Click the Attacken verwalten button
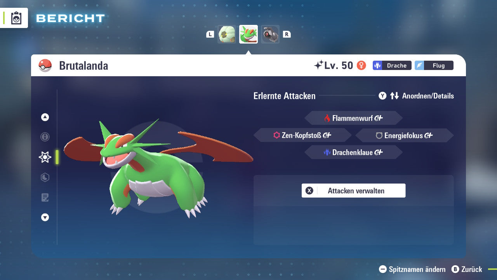The width and height of the screenshot is (497, 280). [x=353, y=191]
